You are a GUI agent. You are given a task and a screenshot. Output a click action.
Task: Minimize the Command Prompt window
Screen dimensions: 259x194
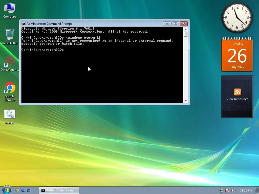(x=167, y=23)
